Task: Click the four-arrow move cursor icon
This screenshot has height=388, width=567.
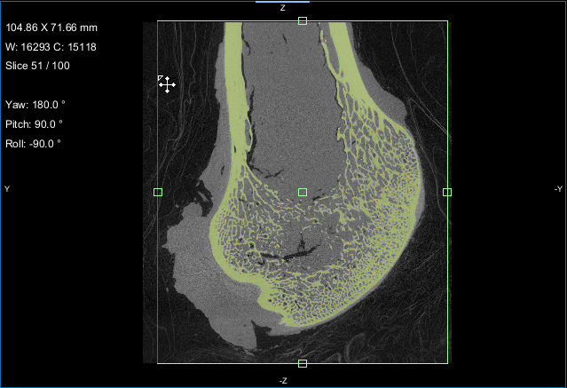Action: click(x=167, y=84)
